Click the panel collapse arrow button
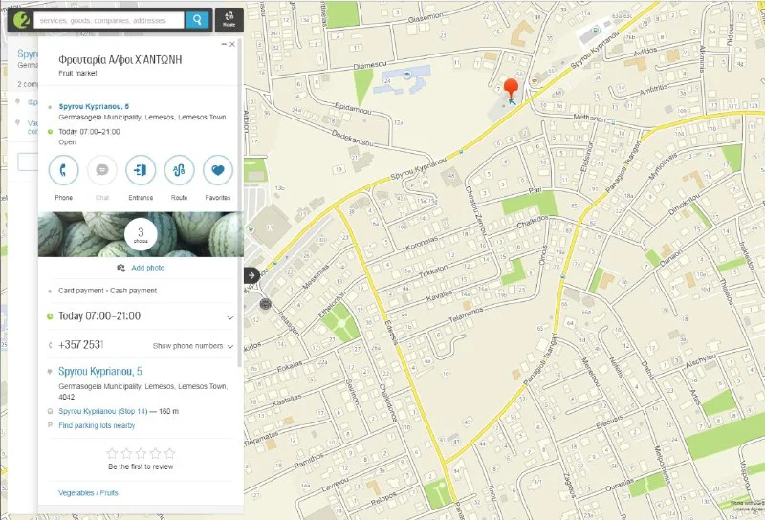The image size is (765, 520). click(251, 275)
